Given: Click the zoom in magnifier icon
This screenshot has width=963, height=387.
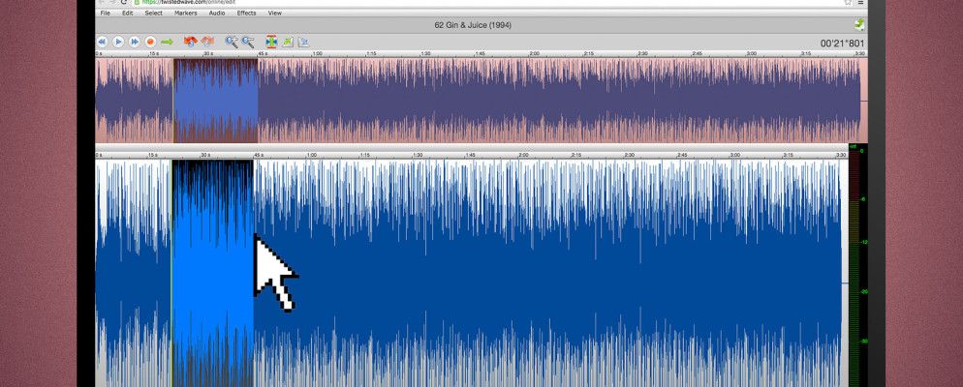Looking at the screenshot, I should 231,42.
